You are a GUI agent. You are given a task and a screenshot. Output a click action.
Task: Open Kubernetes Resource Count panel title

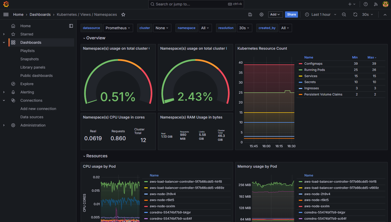(262, 48)
